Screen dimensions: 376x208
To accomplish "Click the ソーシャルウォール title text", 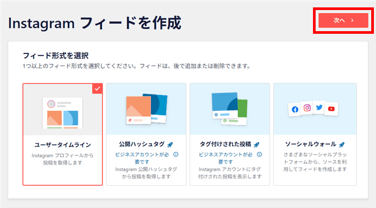I will click(310, 144).
